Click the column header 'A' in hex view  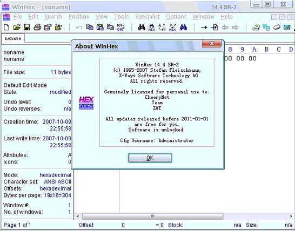pos(254,50)
